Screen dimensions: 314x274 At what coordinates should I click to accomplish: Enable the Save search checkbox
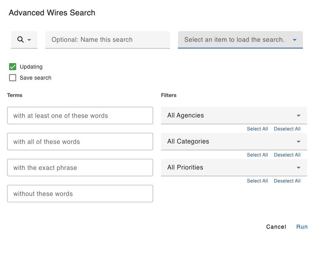tap(13, 78)
